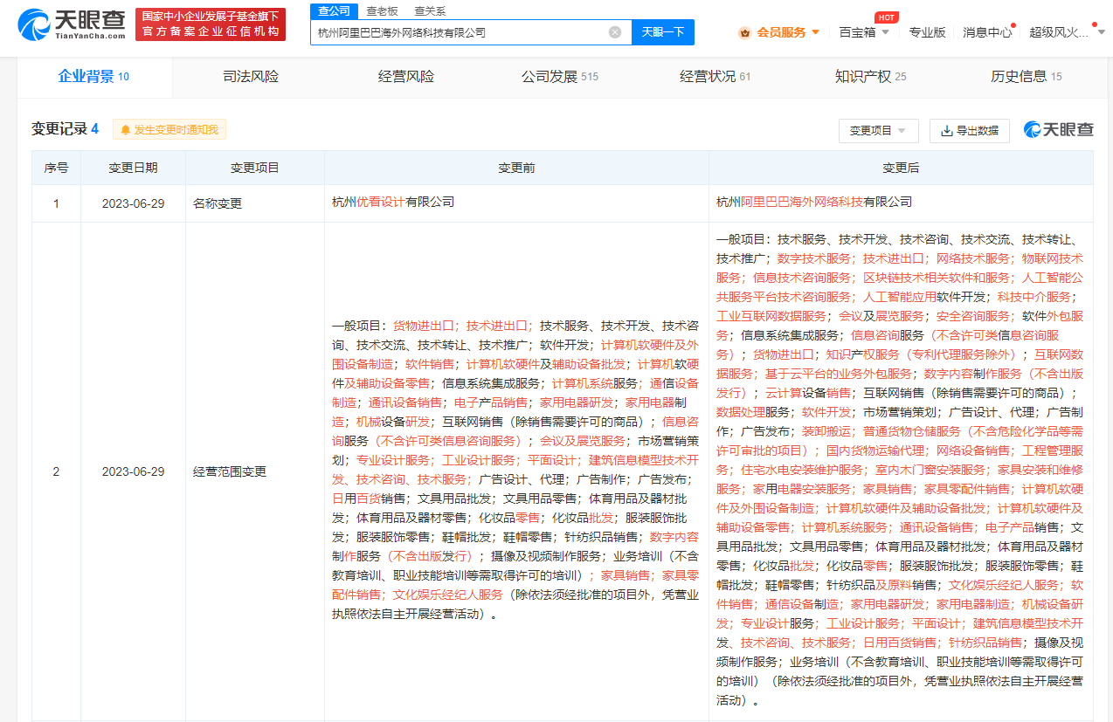Click the bell icon on the 发生变更时通知我 button
The height and width of the screenshot is (722, 1113).
click(x=126, y=130)
